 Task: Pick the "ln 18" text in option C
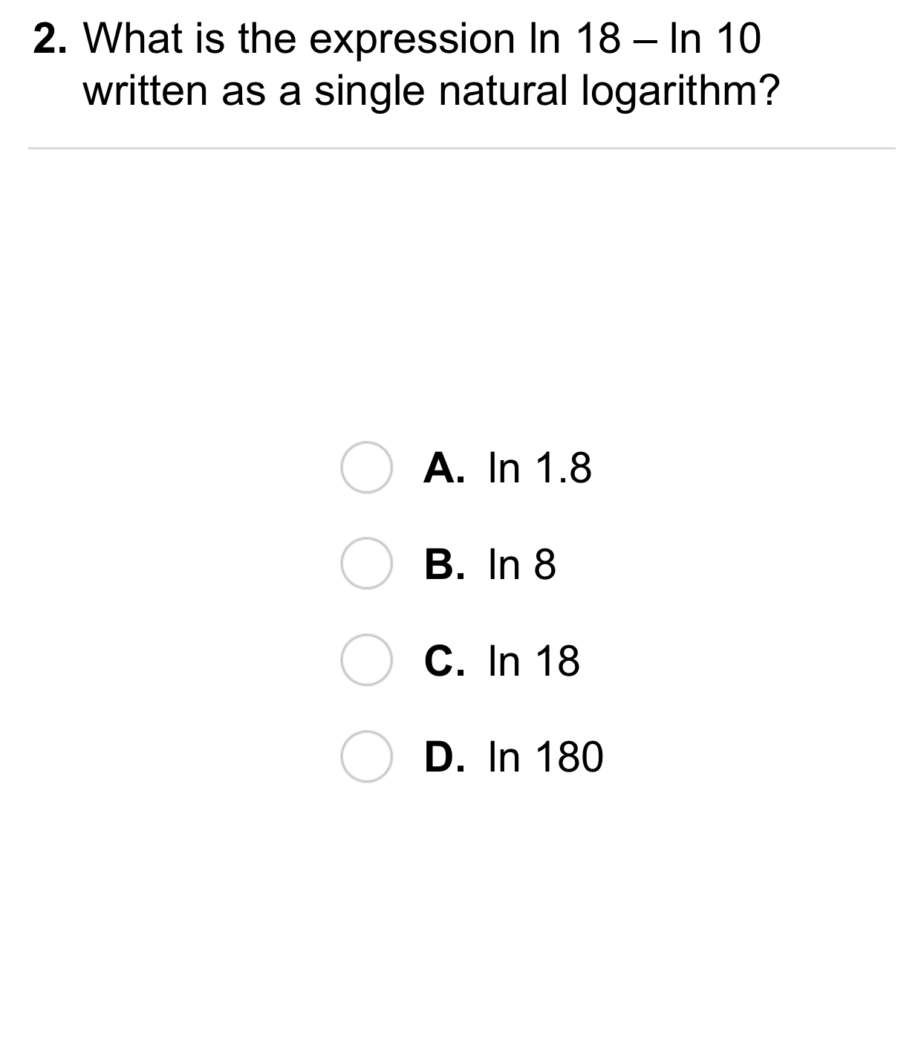[x=534, y=661]
